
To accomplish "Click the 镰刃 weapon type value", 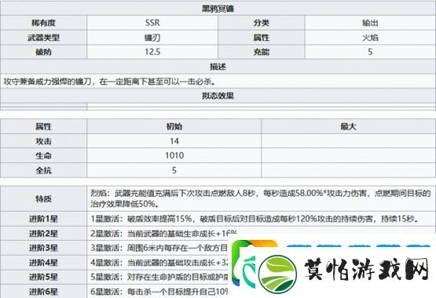I will coord(152,38).
